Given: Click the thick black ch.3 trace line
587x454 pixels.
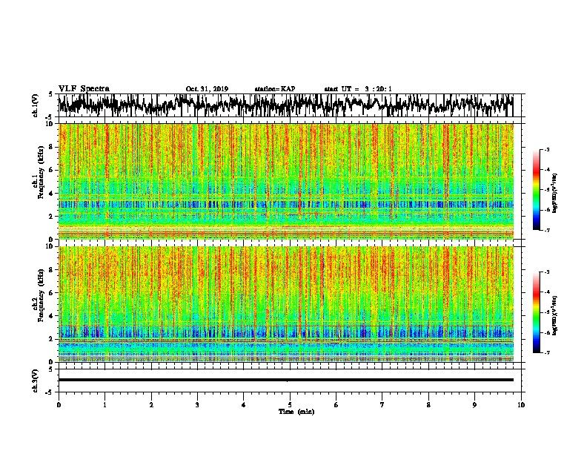Looking at the screenshot, I should click(285, 380).
